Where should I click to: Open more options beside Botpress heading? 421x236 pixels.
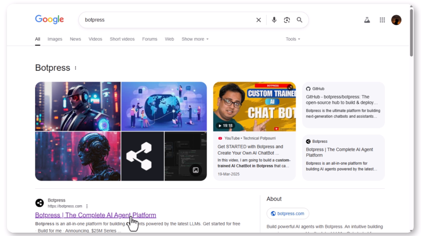click(76, 68)
